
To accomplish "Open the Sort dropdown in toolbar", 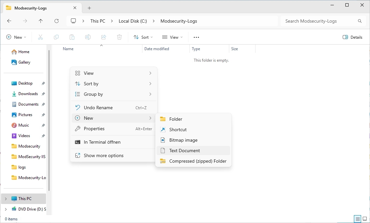I will (x=143, y=37).
